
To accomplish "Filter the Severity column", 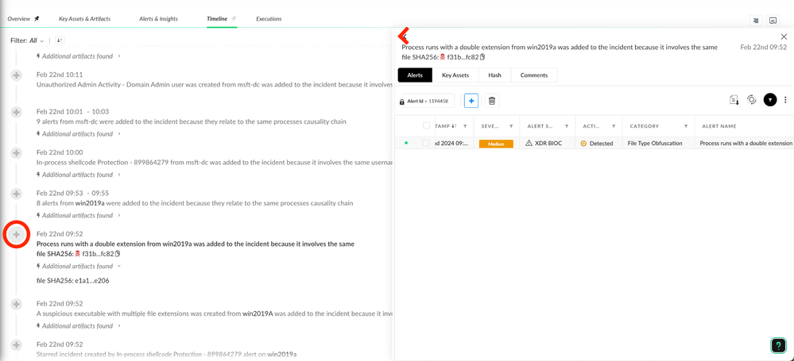I will [511, 126].
